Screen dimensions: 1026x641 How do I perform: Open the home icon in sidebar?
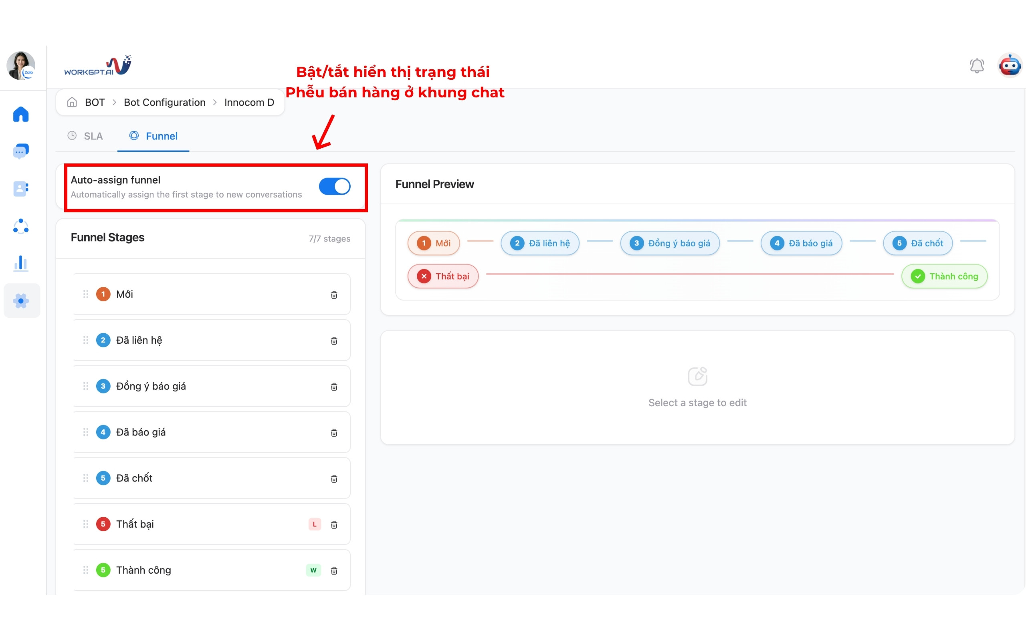(x=21, y=114)
